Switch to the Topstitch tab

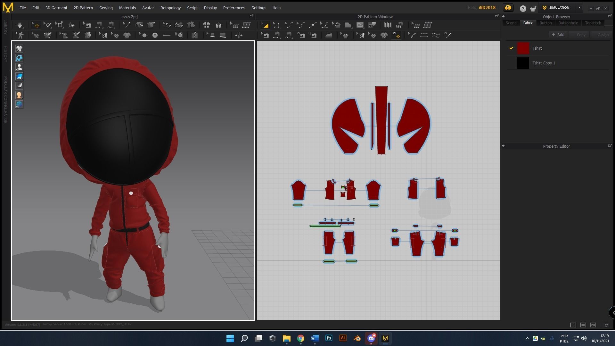593,23
